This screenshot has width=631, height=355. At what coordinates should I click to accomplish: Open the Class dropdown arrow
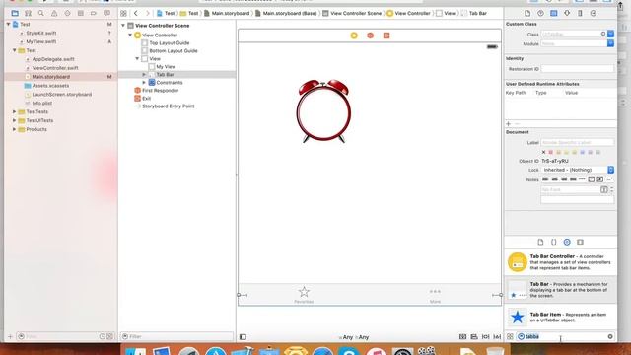coord(610,34)
